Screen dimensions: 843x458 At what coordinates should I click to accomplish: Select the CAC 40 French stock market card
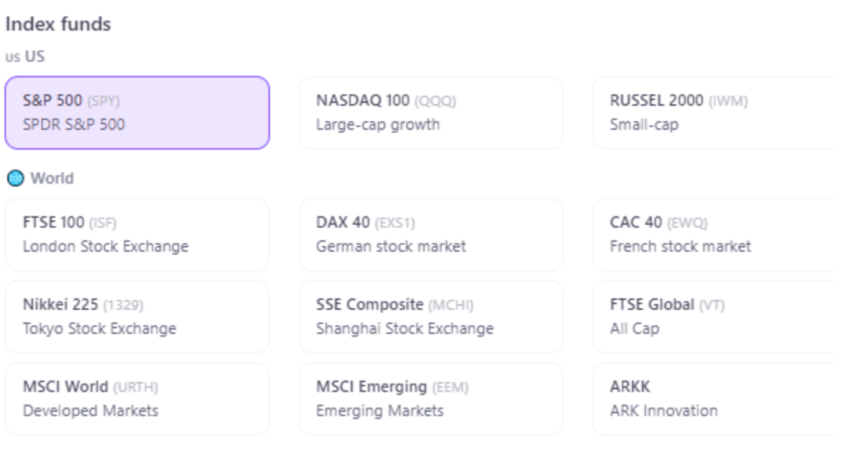coord(718,235)
